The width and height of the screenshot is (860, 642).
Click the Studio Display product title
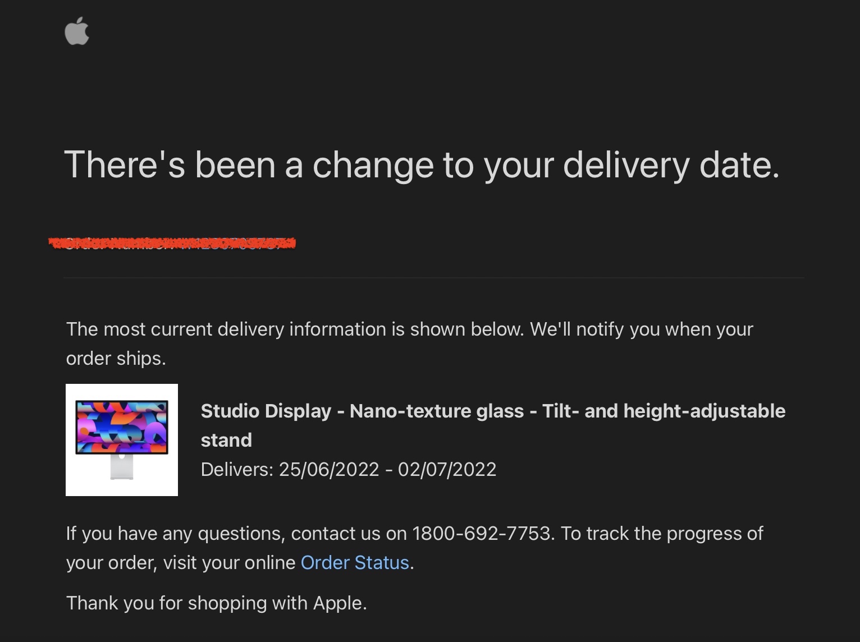click(492, 411)
